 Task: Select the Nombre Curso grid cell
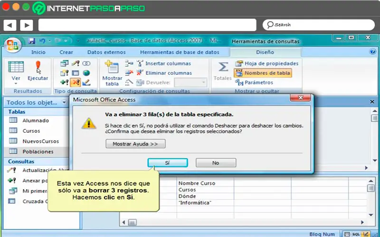point(205,183)
